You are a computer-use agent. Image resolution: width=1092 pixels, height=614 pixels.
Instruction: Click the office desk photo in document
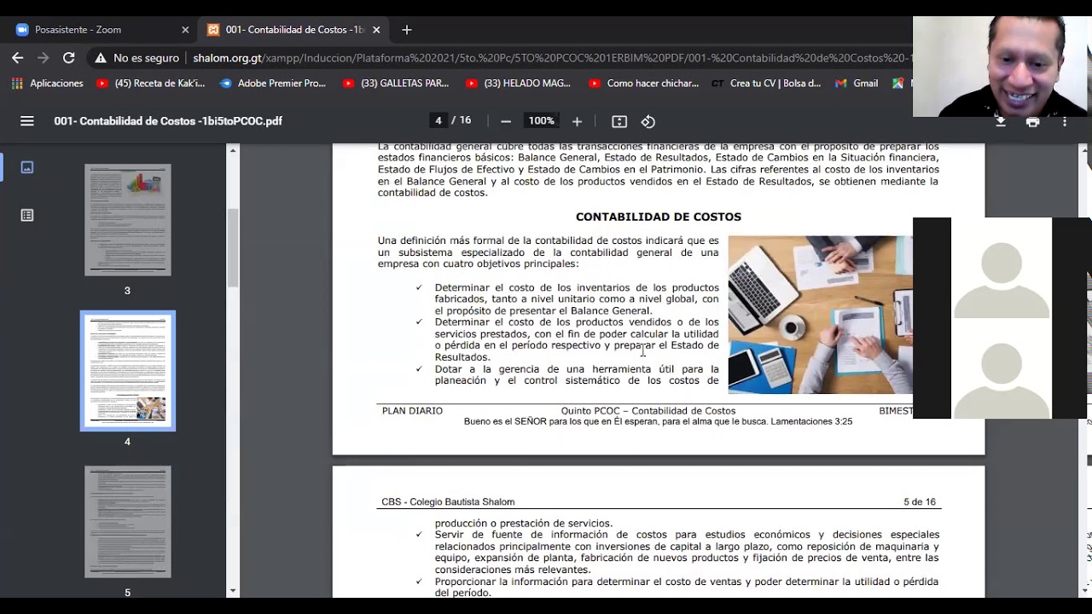coord(820,315)
